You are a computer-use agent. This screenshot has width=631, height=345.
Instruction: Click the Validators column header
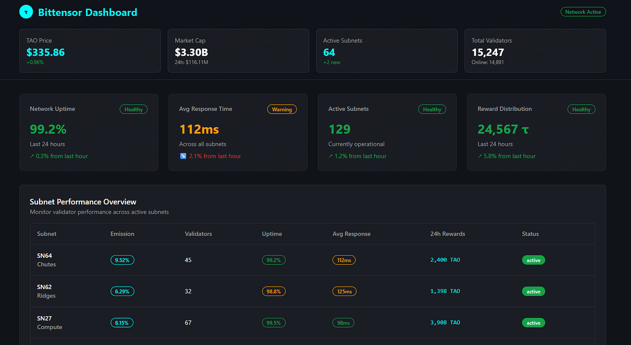pyautogui.click(x=198, y=234)
